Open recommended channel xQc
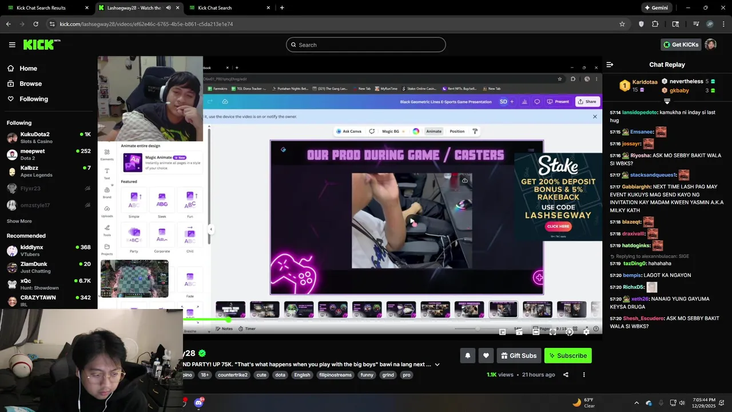The height and width of the screenshot is (412, 732). pos(49,284)
